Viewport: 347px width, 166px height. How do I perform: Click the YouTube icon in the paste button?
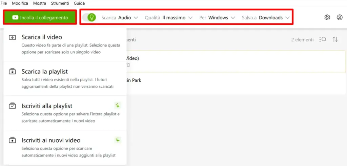coord(15,18)
